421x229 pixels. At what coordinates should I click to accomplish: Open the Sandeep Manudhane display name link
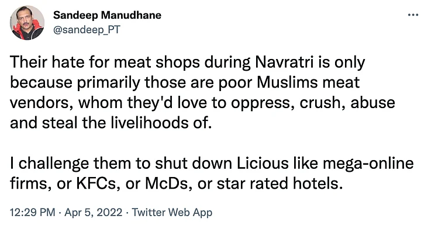tap(107, 15)
